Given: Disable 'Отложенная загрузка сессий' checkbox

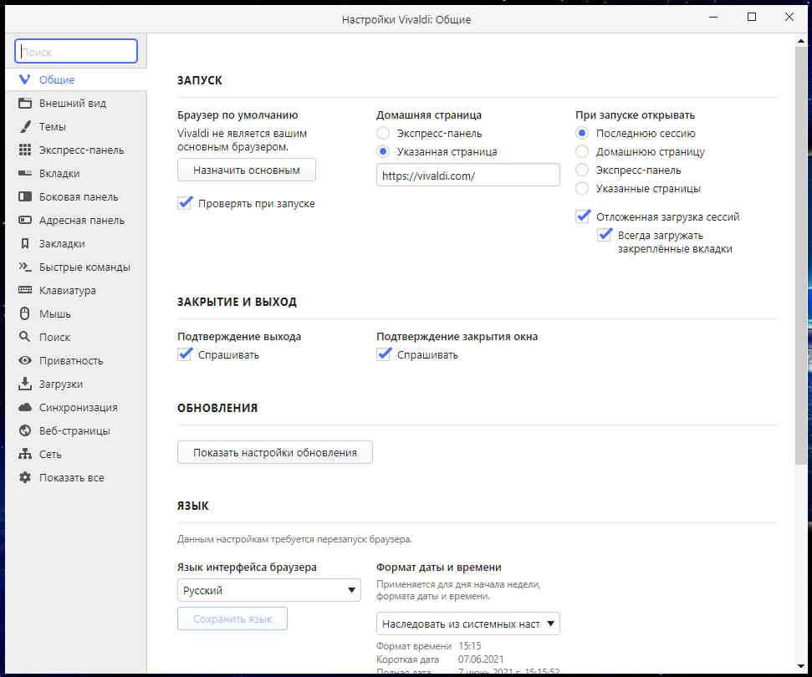Looking at the screenshot, I should pyautogui.click(x=583, y=216).
